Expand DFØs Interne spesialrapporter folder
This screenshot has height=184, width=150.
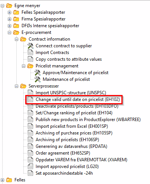point(9,26)
